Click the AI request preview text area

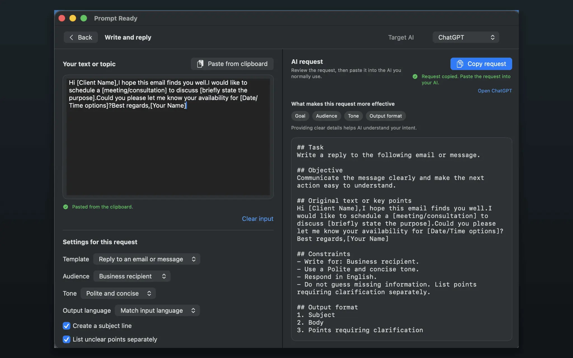tap(401, 239)
